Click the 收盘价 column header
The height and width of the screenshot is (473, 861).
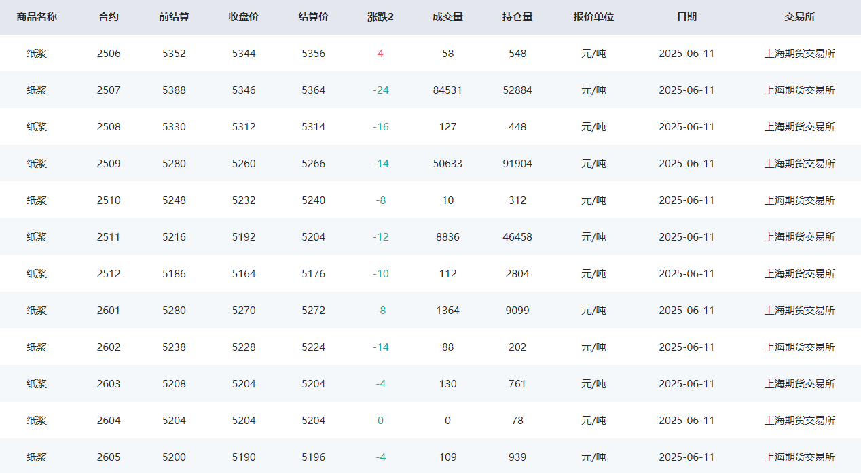pos(244,17)
